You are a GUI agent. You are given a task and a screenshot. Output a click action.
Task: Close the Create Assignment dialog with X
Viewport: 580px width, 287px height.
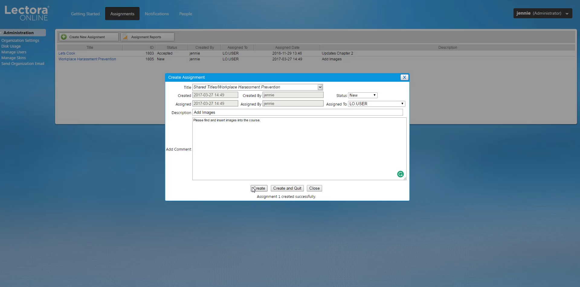[404, 77]
